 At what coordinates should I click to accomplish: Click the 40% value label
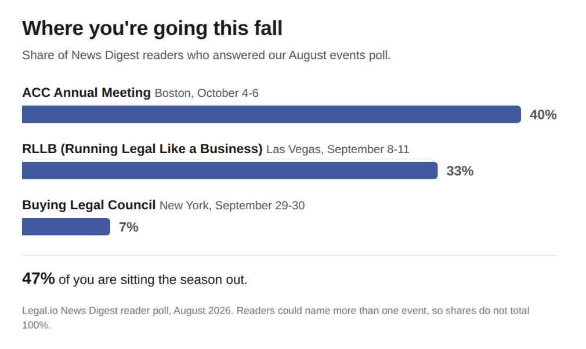coord(543,115)
